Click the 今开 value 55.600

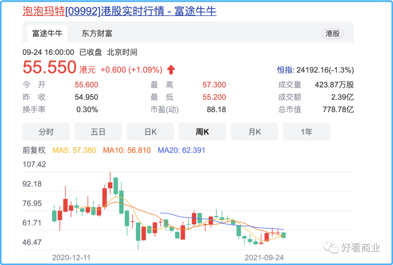(86, 85)
